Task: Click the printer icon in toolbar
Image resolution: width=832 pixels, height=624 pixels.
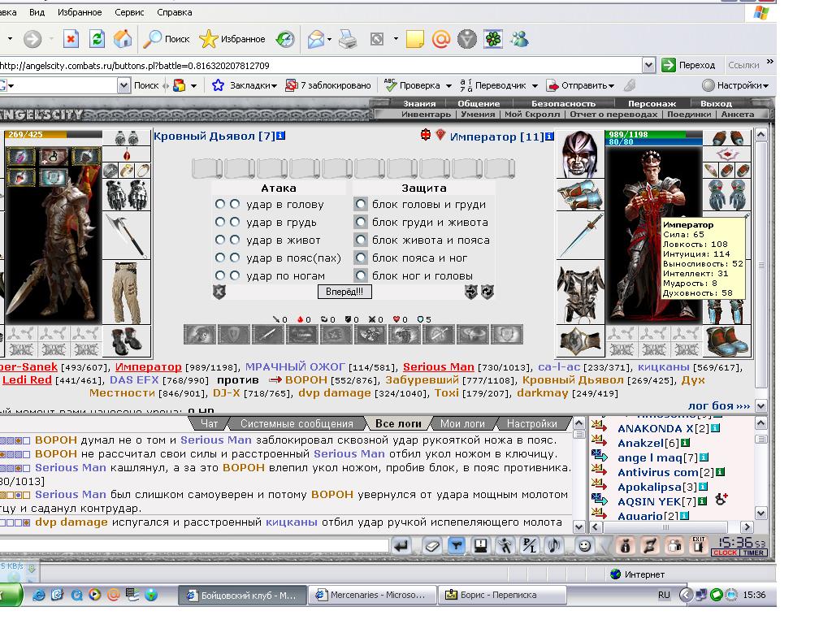Action: click(348, 39)
